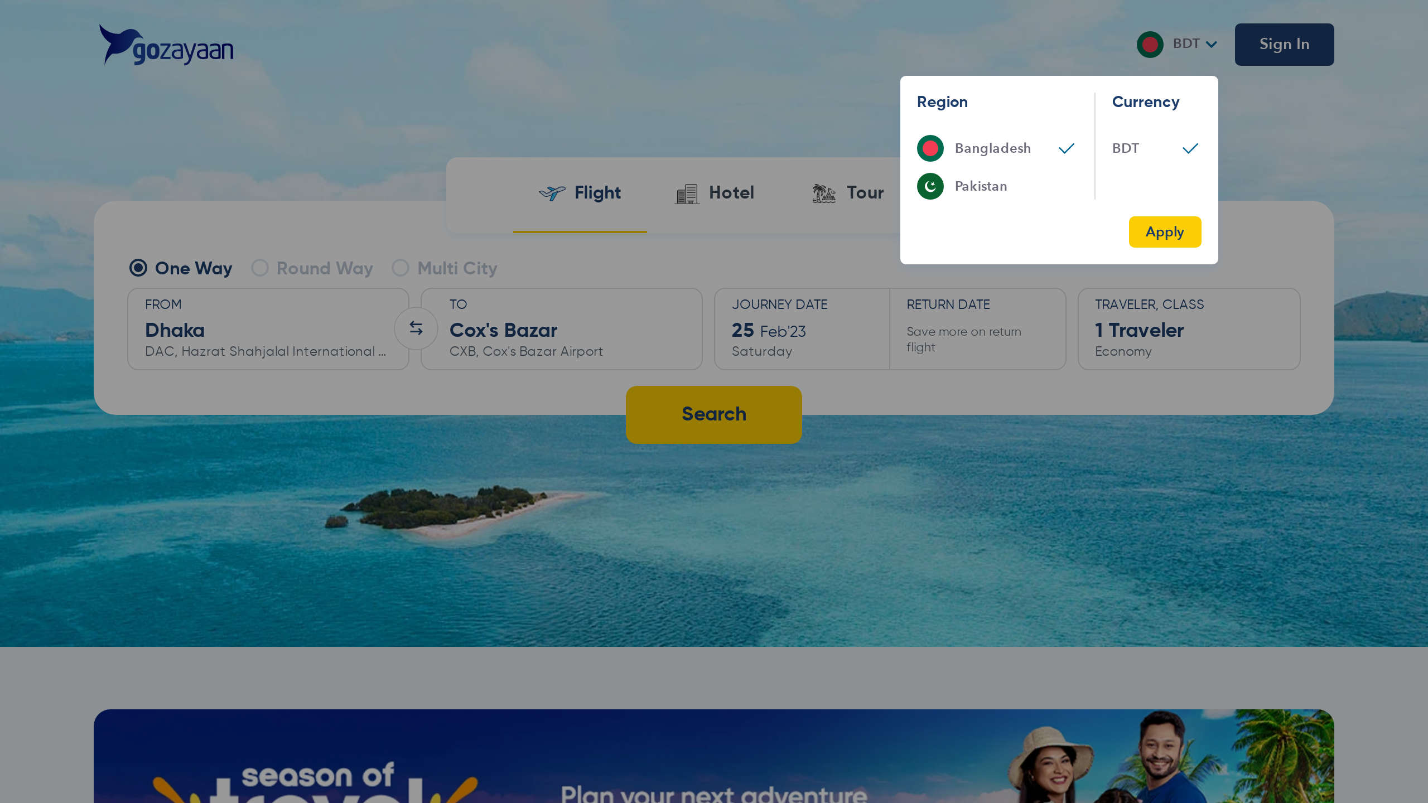Click the yellow Search button

[714, 414]
